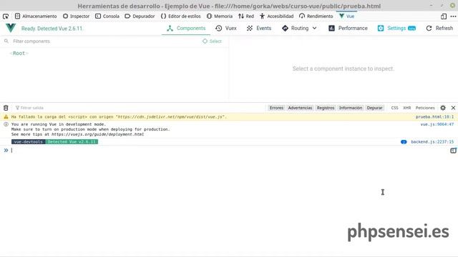Toggle the Registros filter
This screenshot has height=257, width=458.
point(326,108)
